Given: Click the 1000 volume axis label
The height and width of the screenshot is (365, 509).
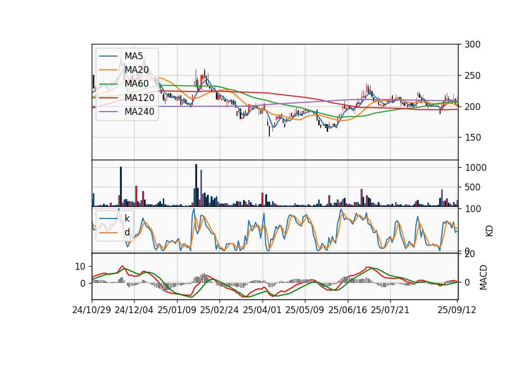Looking at the screenshot, I should click(476, 168).
